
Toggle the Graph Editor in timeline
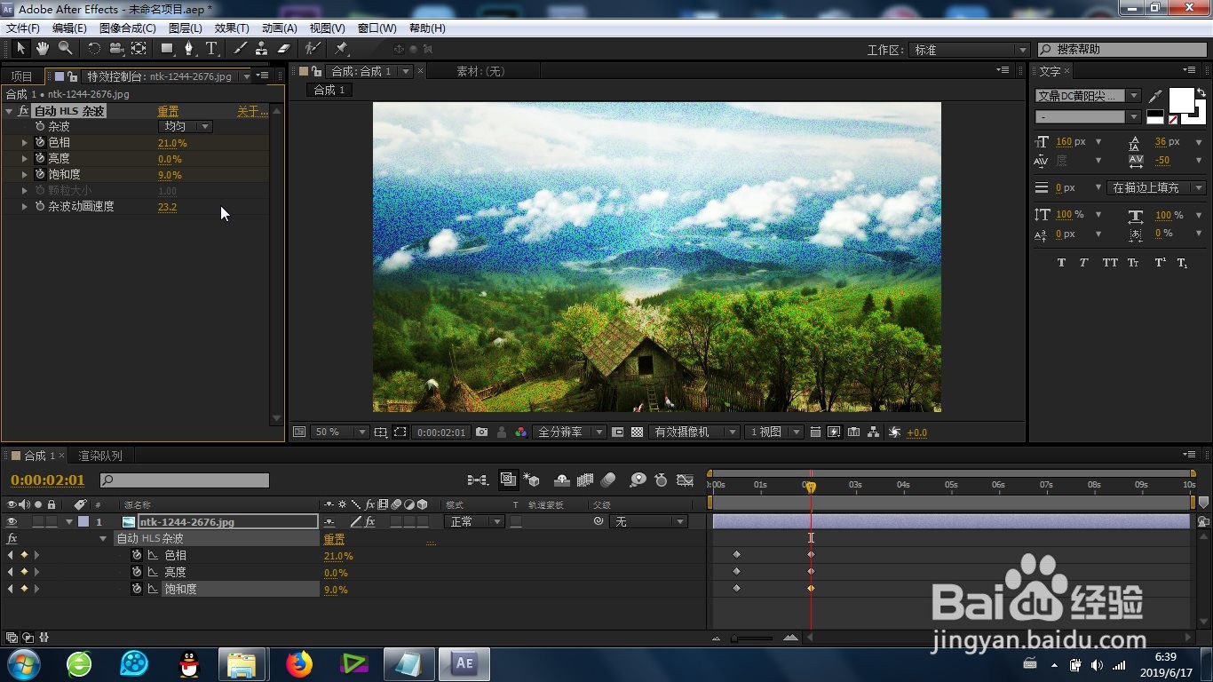[x=685, y=480]
